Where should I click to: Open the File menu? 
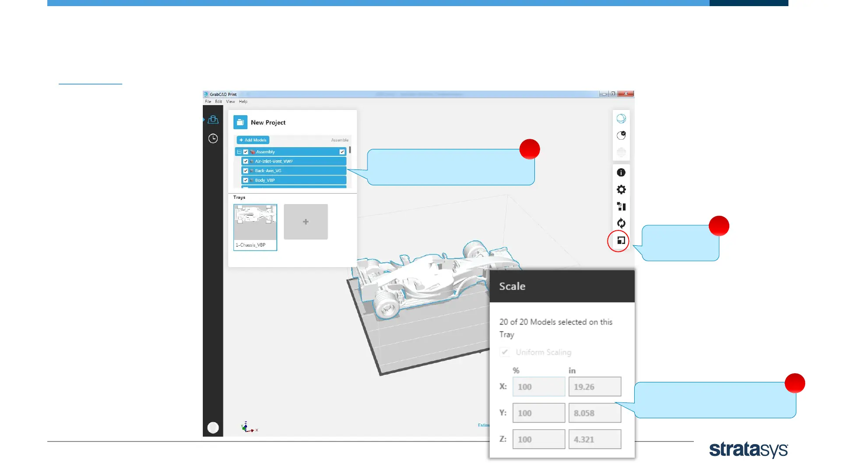coord(208,102)
